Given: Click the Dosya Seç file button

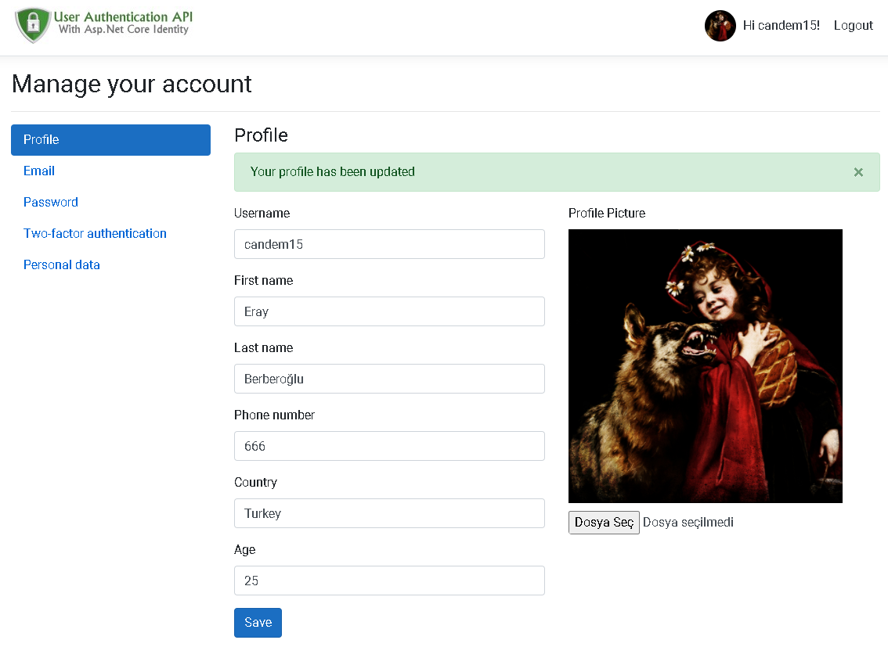Looking at the screenshot, I should [604, 522].
